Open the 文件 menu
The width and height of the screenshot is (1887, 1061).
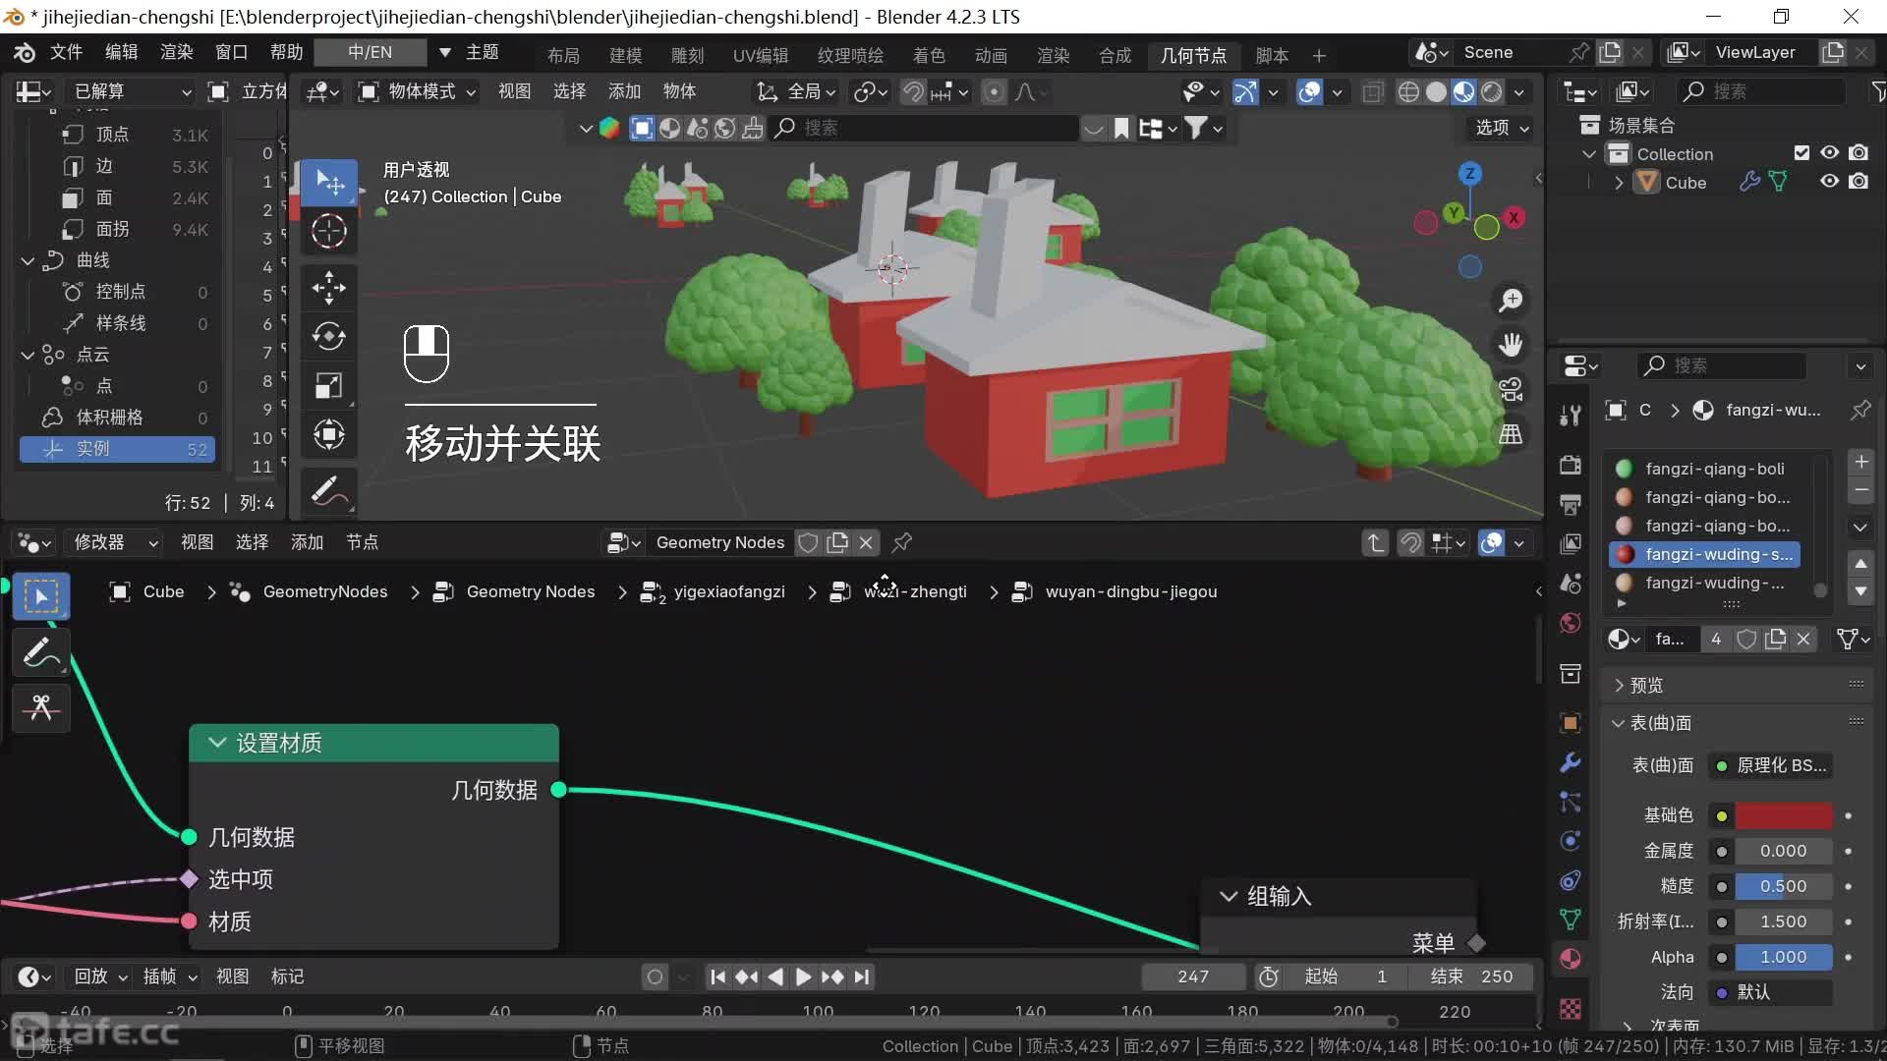[66, 52]
